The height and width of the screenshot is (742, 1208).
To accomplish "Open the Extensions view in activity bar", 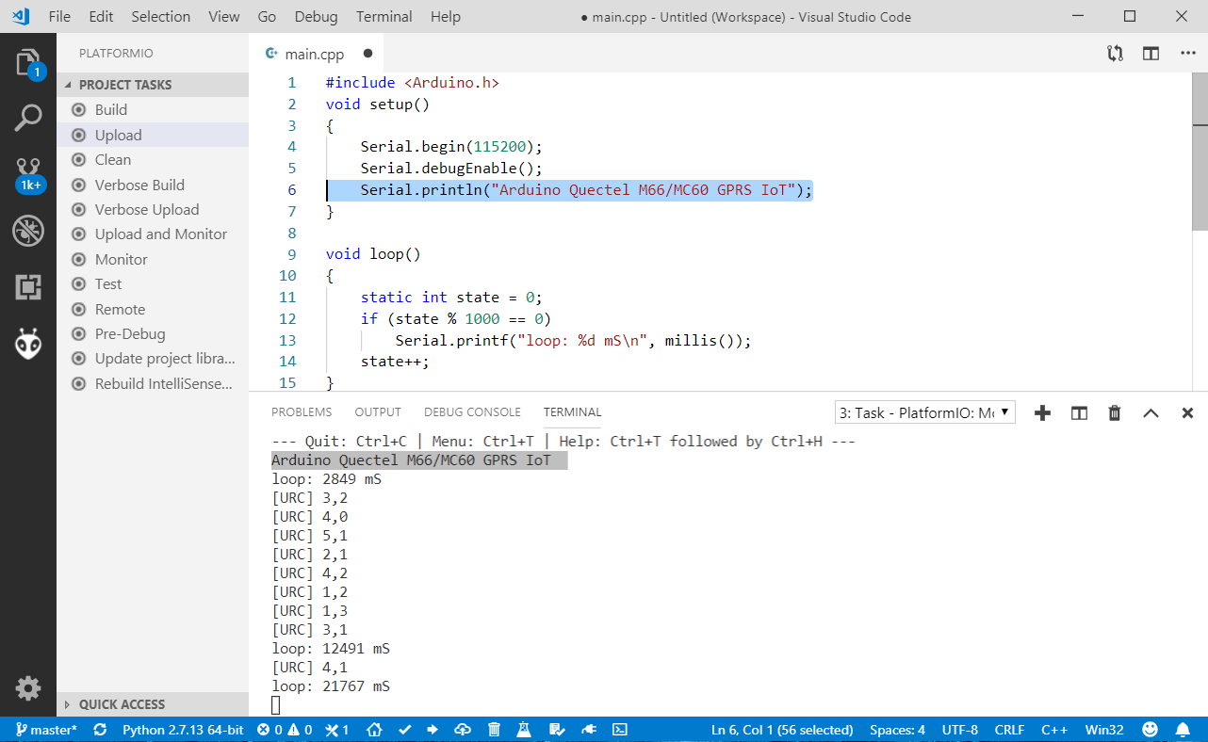I will point(28,287).
